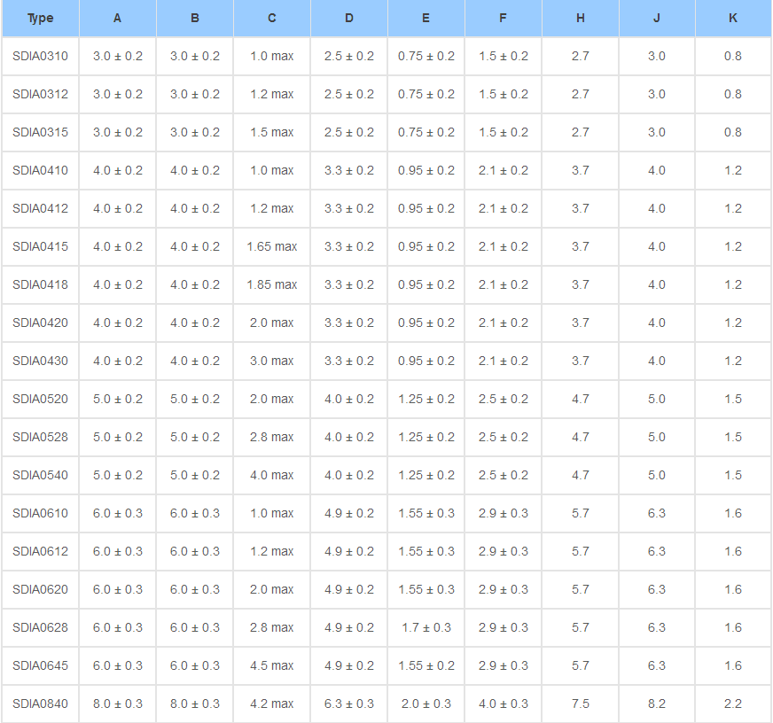Click the 8.2 value in SDIA0840 row
The width and height of the screenshot is (773, 723).
tap(657, 704)
